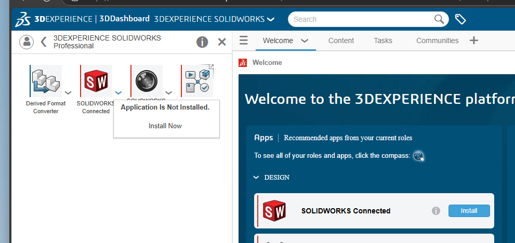This screenshot has width=515, height=243.
Task: Click the search magnifier icon
Action: point(440,19)
